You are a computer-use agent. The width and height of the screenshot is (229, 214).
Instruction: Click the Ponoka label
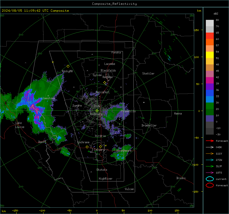tap(116, 52)
